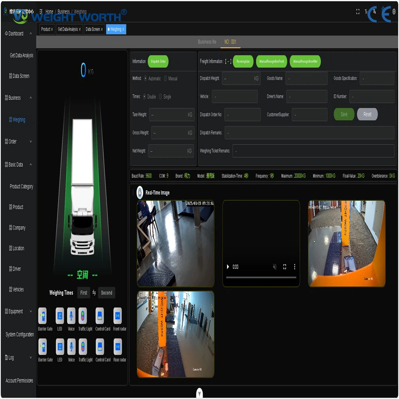Click the Goods Name input field
This screenshot has width=399, height=399.
point(306,79)
